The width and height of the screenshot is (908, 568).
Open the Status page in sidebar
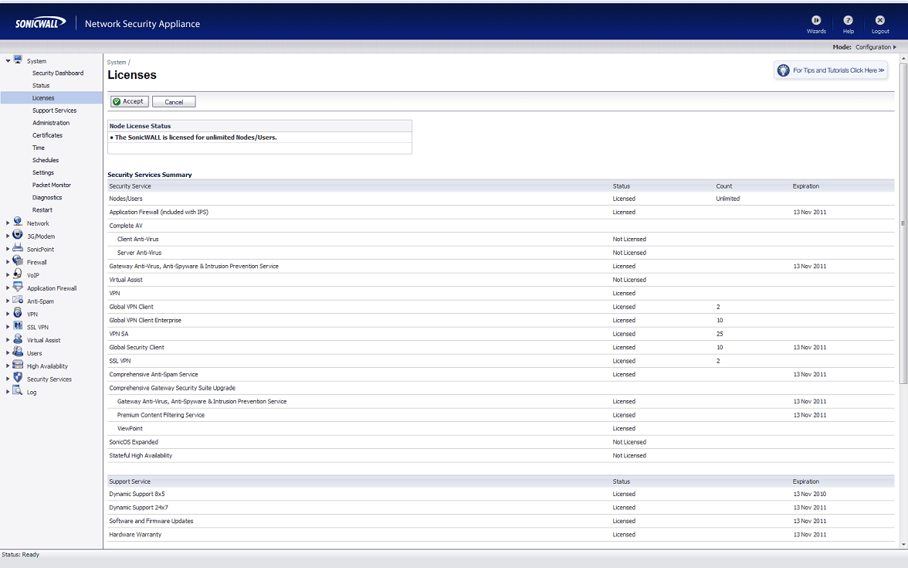click(x=40, y=86)
